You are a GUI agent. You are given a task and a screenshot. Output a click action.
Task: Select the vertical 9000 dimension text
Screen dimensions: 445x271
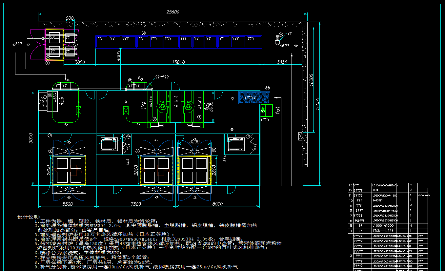click(x=31, y=138)
